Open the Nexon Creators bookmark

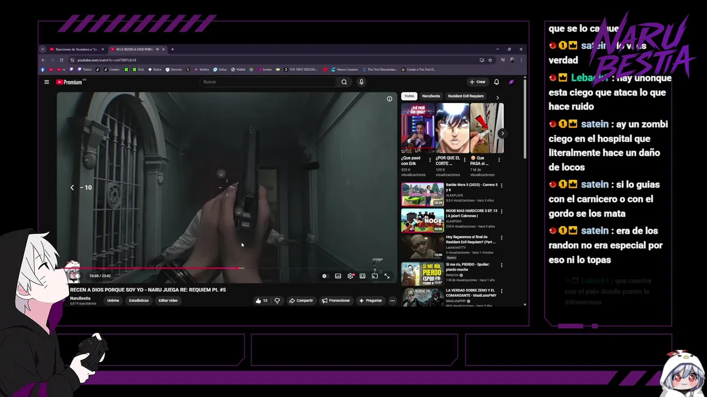(x=344, y=69)
